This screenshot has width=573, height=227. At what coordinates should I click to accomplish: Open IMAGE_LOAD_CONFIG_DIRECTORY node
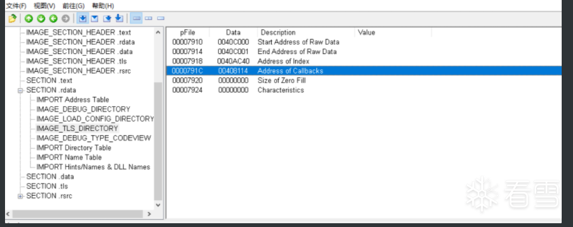point(95,119)
